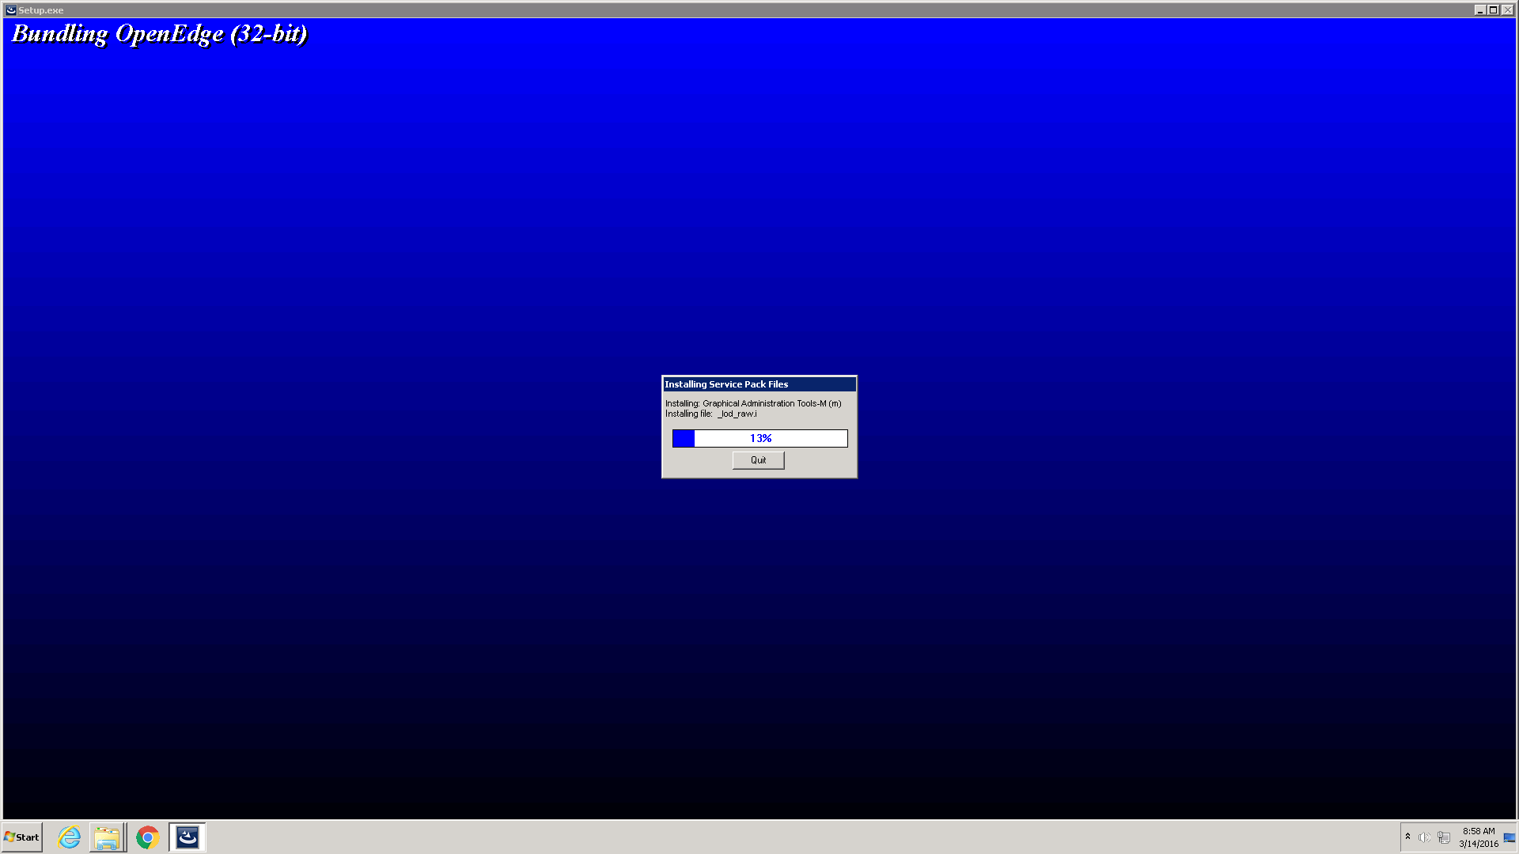Click the 13% installation progress bar

point(759,438)
